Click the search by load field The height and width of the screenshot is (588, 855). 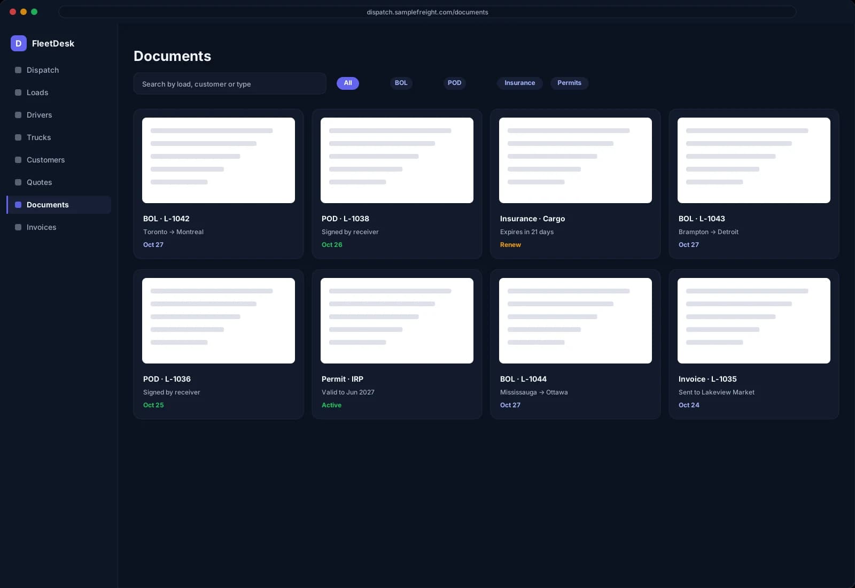[230, 84]
